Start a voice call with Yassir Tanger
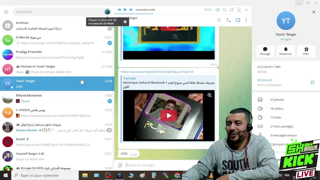The image size is (320, 180). pos(229,20)
